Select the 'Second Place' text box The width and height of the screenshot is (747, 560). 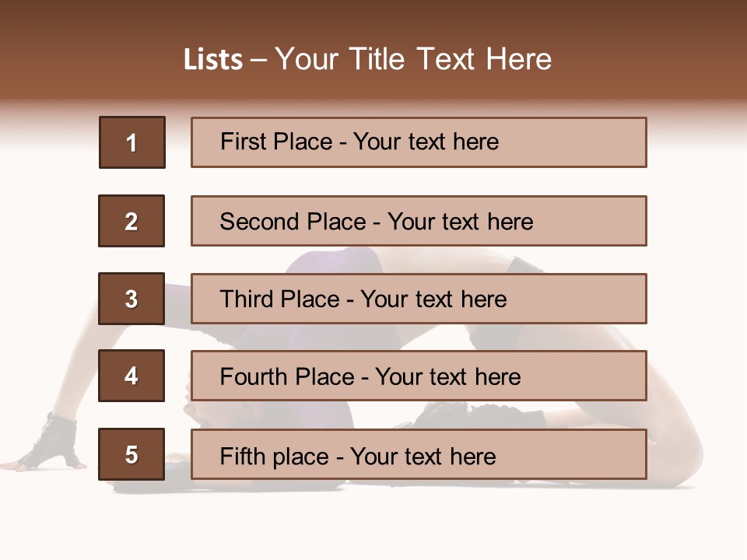pyautogui.click(x=419, y=221)
